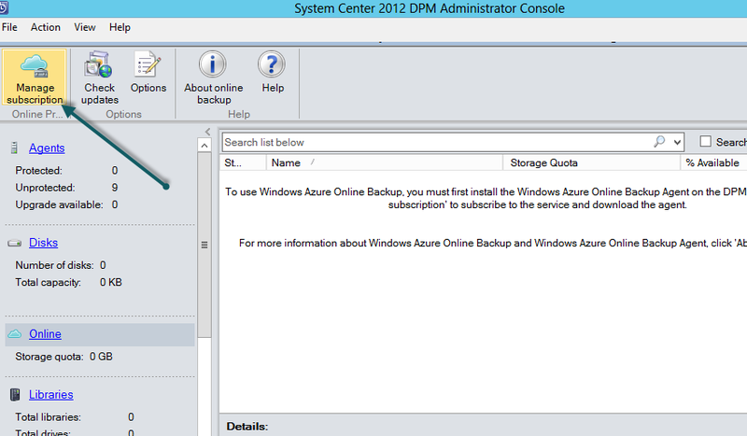Viewport: 747px width, 436px height.
Task: Click the Disks drive icon
Action: (15, 243)
